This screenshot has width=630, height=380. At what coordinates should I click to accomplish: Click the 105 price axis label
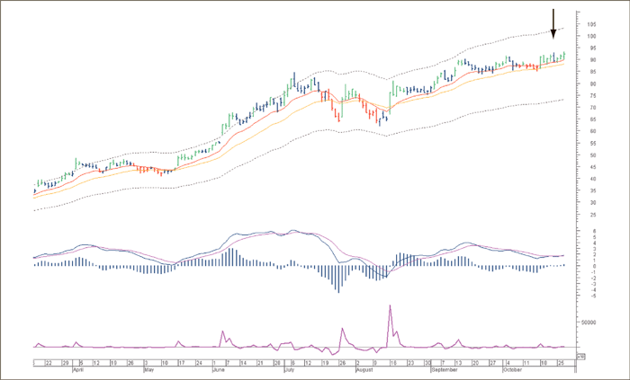[x=591, y=24]
